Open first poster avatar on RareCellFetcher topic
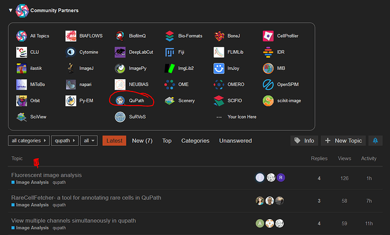 tap(260, 201)
